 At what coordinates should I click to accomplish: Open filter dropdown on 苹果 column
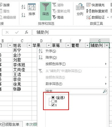(x=49, y=45)
